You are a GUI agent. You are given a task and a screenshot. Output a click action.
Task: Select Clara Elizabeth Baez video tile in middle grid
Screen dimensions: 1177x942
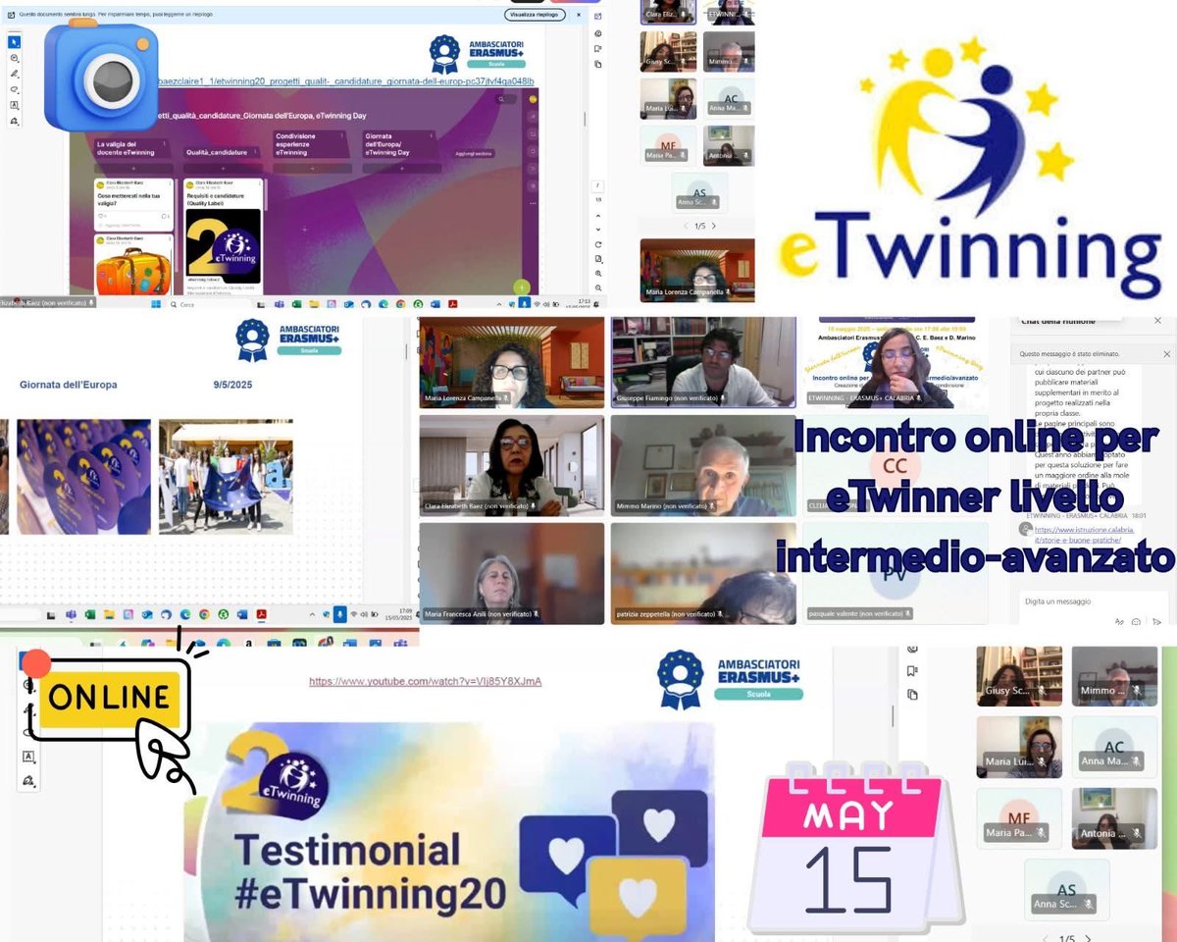click(511, 464)
